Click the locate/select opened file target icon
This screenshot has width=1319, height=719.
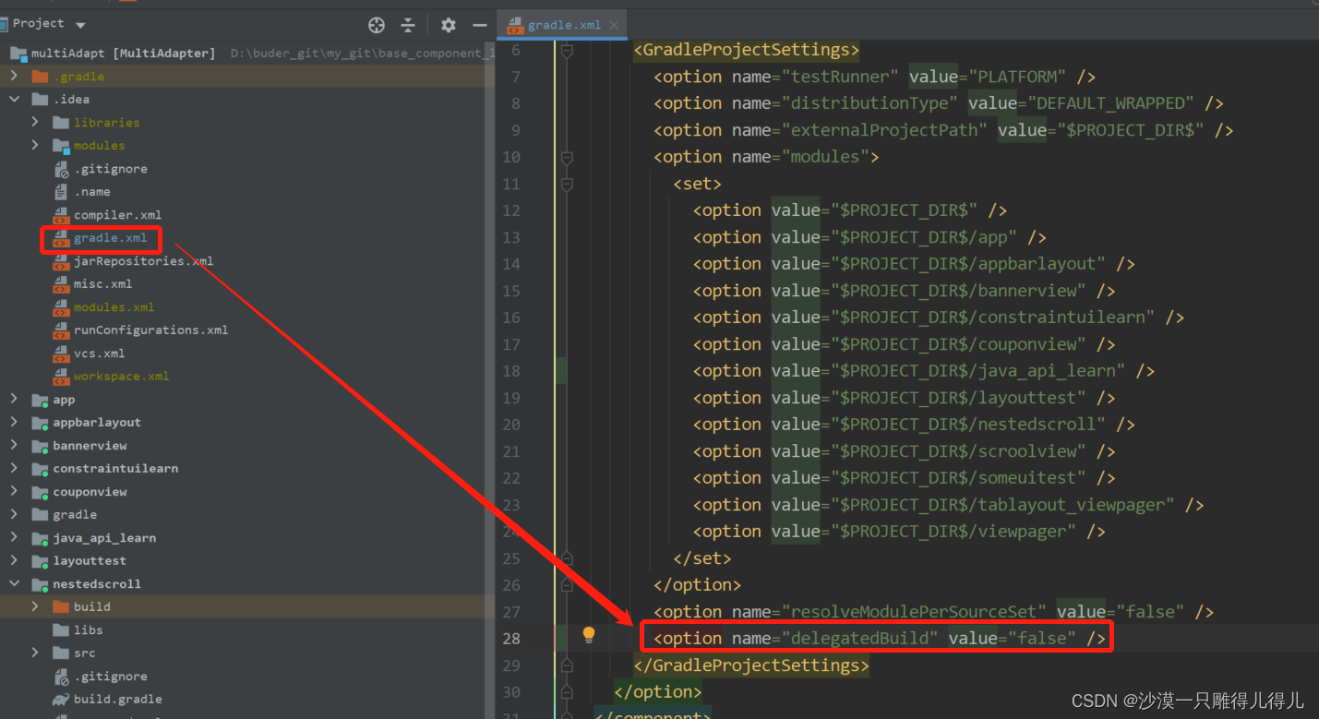point(376,25)
